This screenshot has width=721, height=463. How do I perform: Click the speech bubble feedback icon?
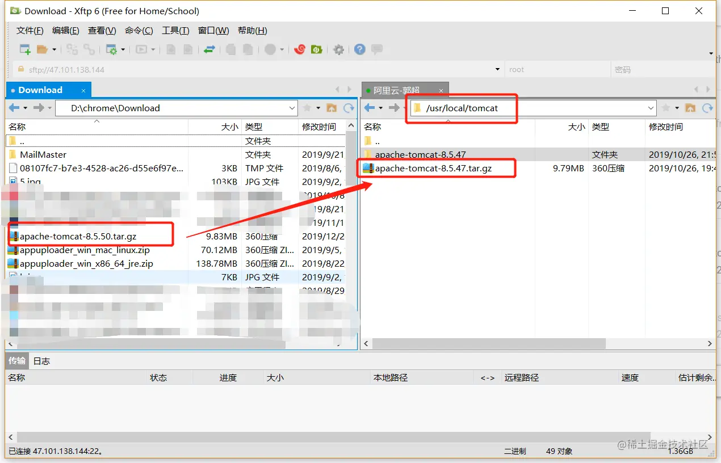pyautogui.click(x=377, y=49)
